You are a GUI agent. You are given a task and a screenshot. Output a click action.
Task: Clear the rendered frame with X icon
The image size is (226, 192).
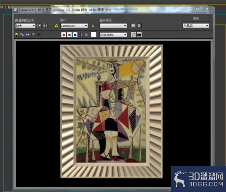(x=39, y=35)
